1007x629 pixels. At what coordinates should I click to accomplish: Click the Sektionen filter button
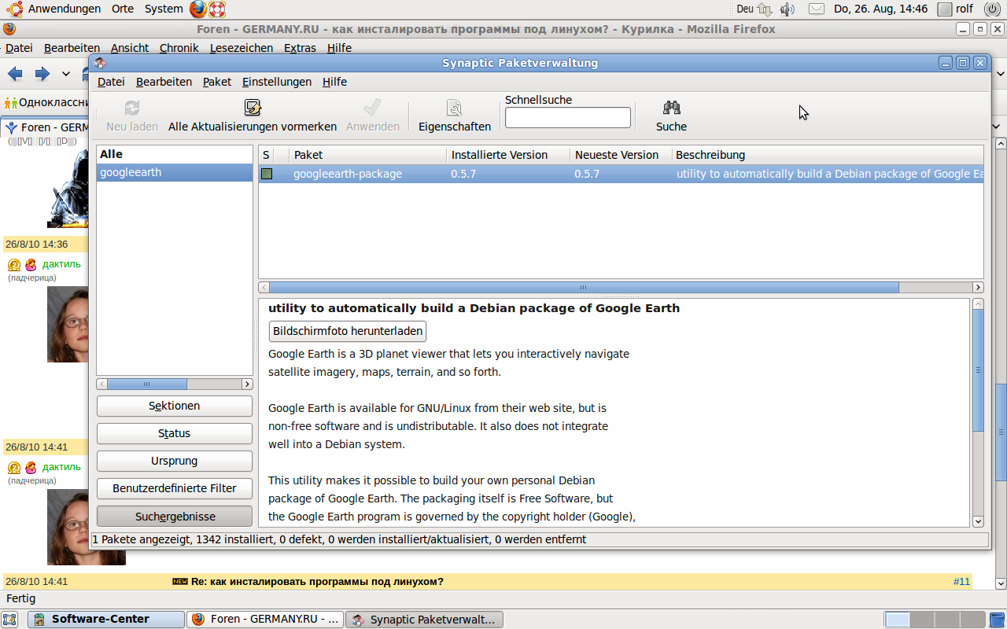click(x=175, y=406)
